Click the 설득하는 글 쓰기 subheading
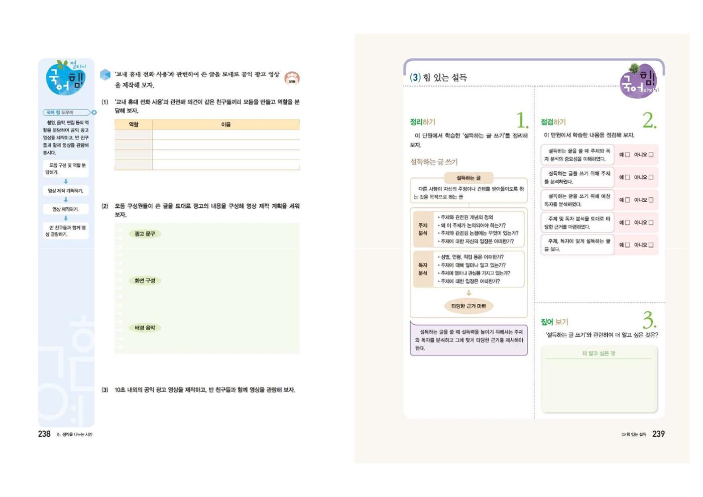703x497 pixels. pos(433,162)
